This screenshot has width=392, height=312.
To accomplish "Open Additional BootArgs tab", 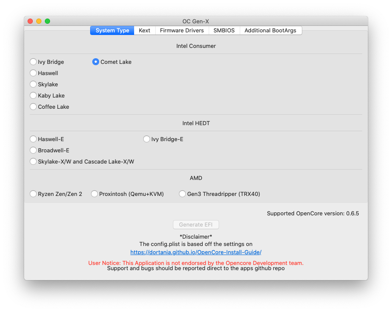I will [x=270, y=31].
